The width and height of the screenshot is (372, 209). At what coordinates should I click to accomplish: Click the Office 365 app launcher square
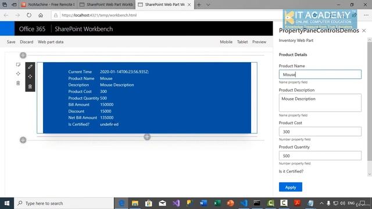click(7, 28)
